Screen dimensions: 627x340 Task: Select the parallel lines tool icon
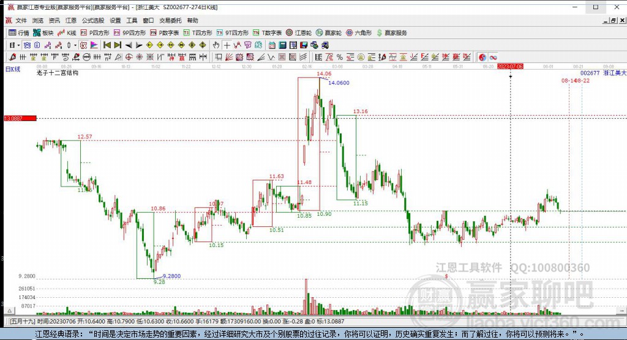304,57
